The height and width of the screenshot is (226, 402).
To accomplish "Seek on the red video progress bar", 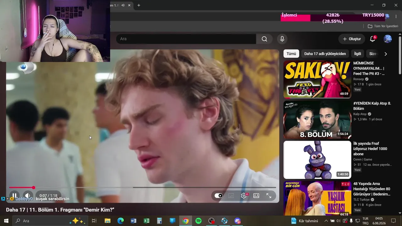I will pyautogui.click(x=142, y=187).
